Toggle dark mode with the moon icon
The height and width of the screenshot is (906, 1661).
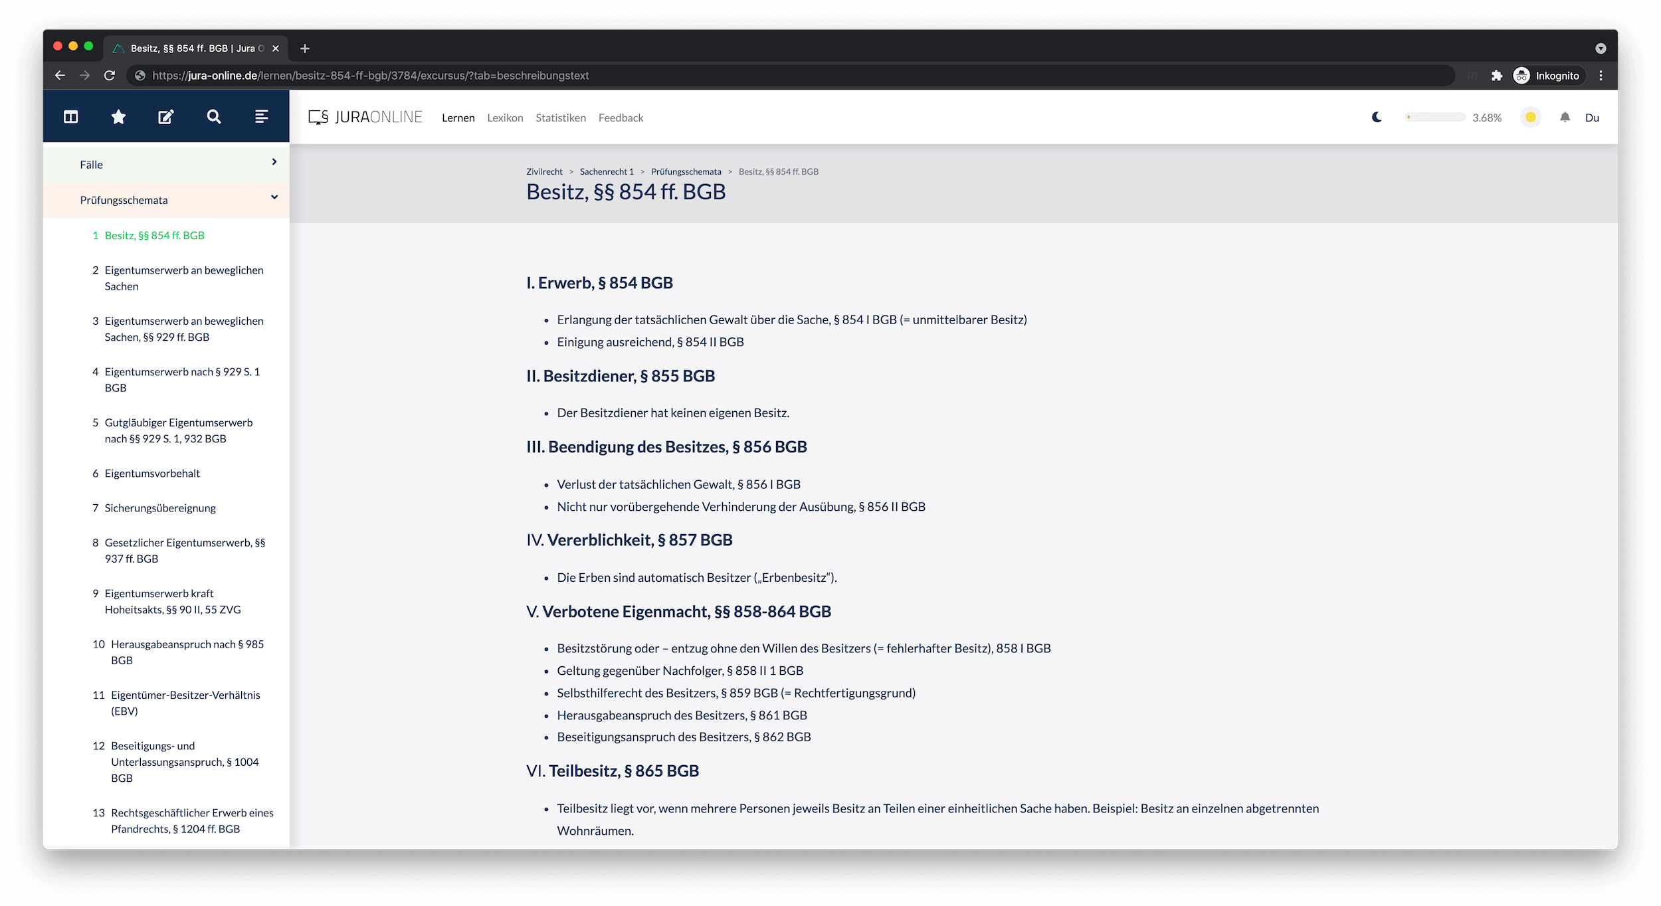click(1377, 117)
